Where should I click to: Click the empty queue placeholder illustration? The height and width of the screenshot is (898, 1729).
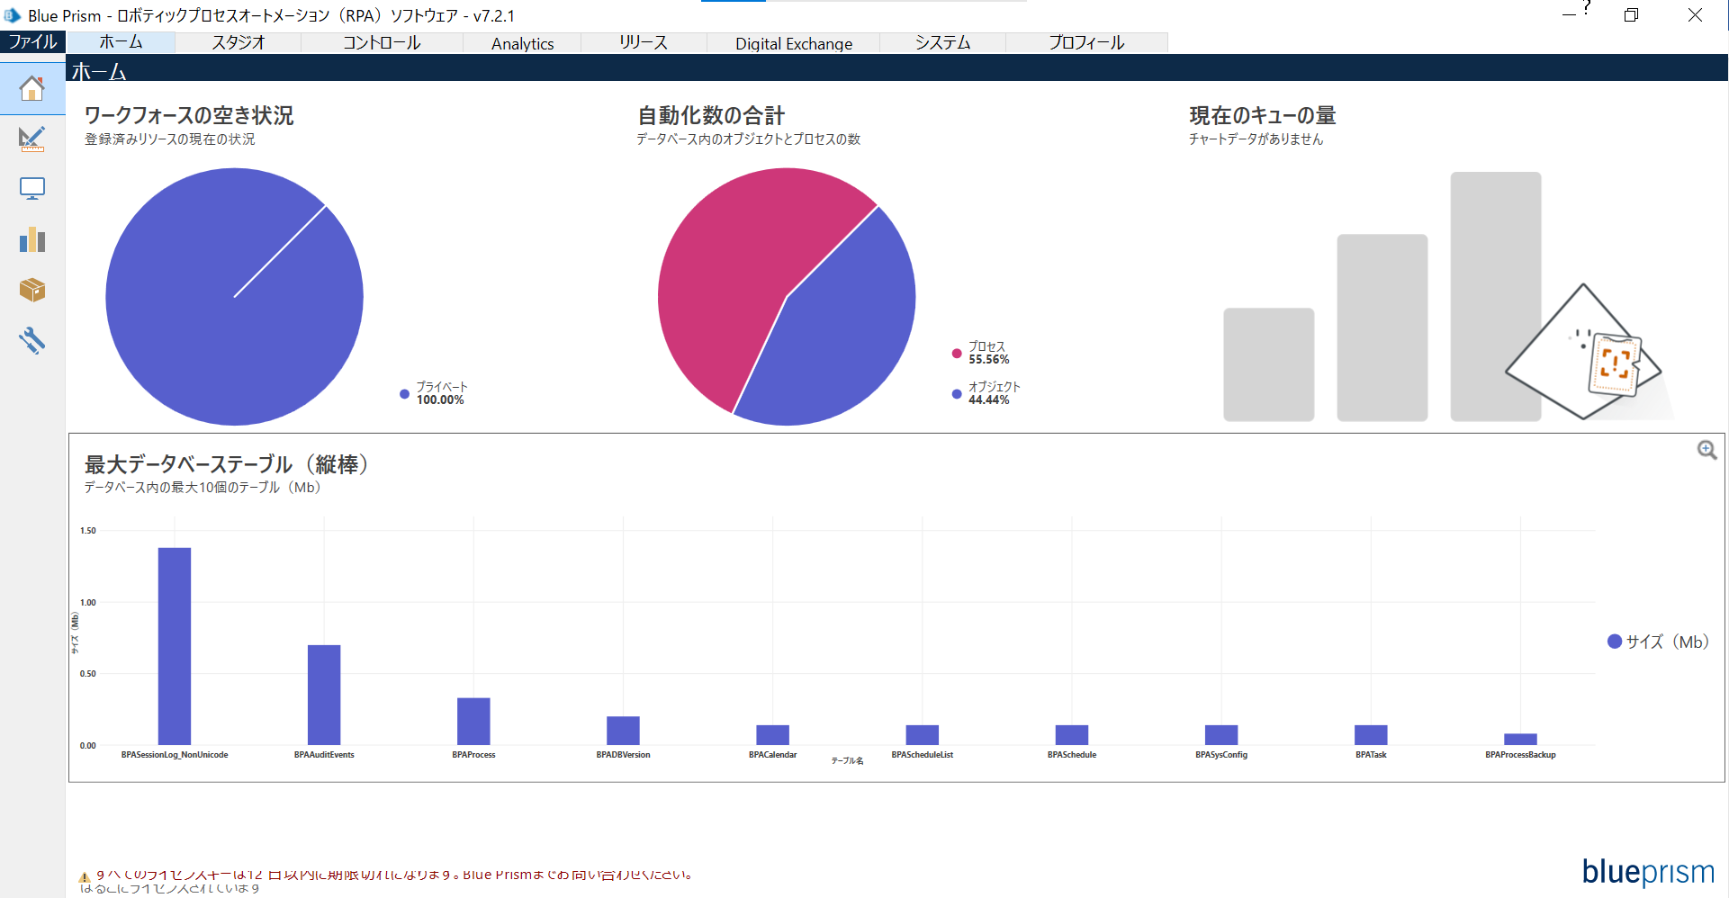click(x=1449, y=297)
